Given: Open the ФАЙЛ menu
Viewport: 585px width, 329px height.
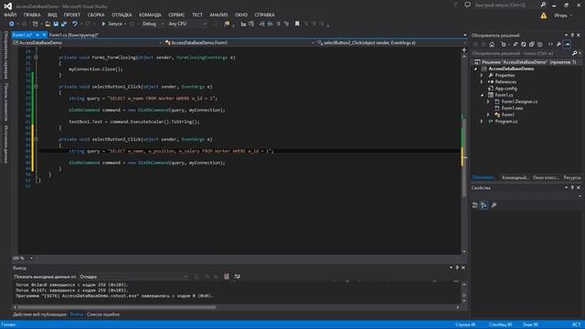Looking at the screenshot, I should 10,15.
